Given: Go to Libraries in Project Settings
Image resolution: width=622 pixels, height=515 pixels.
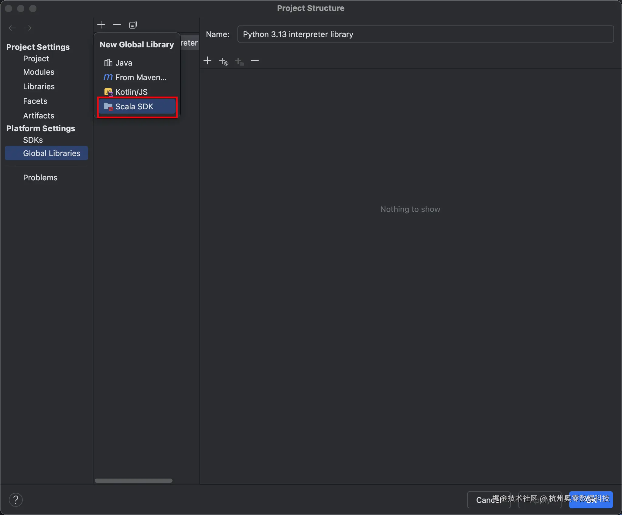Looking at the screenshot, I should coord(39,87).
